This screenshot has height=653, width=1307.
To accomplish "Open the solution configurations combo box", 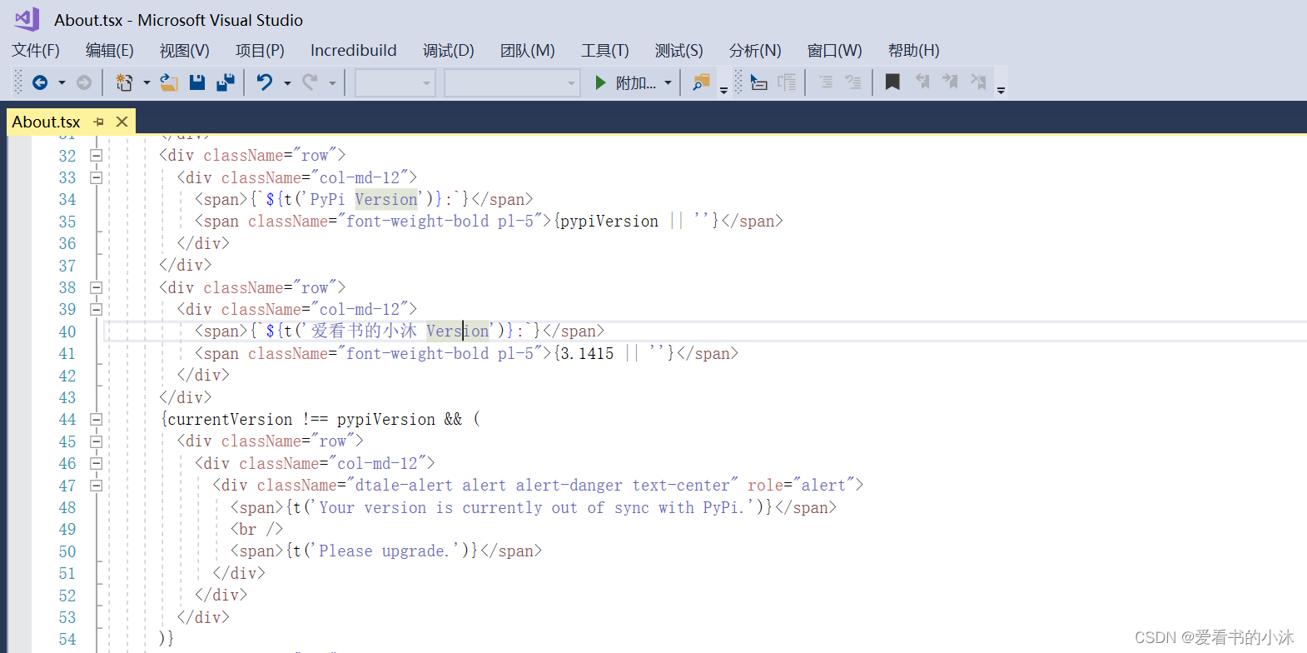I will 396,82.
